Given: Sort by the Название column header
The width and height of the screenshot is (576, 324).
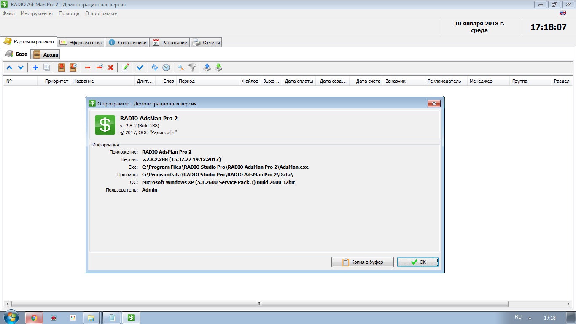Looking at the screenshot, I should tap(102, 81).
